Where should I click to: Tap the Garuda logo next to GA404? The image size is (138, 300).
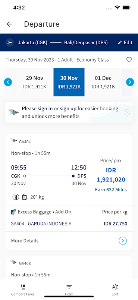tap(14, 141)
